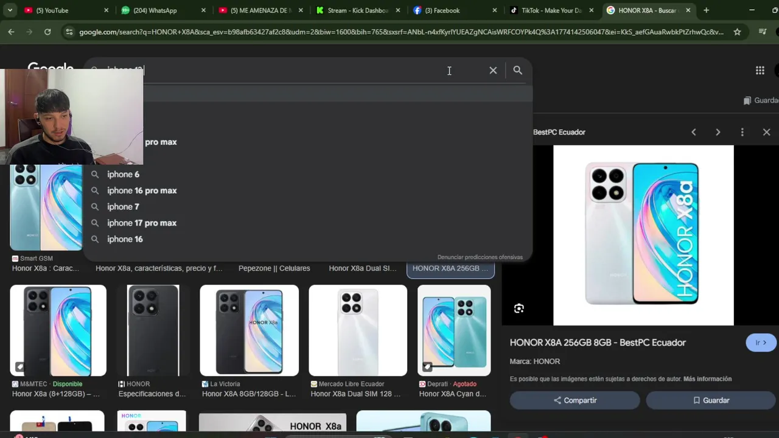
Task: Open Honor X8a, características, precio caption
Action: click(159, 268)
